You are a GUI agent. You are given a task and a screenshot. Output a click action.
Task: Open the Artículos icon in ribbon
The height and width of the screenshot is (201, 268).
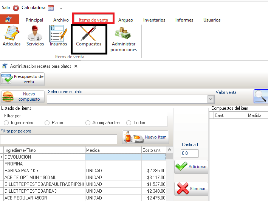point(11,33)
